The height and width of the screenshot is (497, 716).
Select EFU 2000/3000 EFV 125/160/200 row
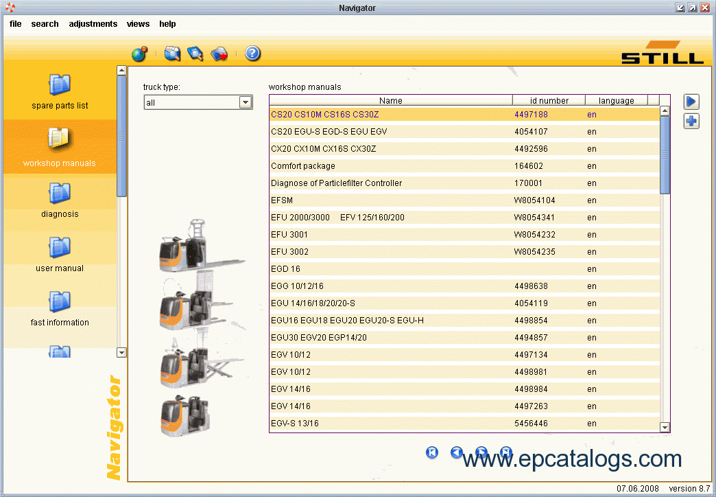click(465, 217)
